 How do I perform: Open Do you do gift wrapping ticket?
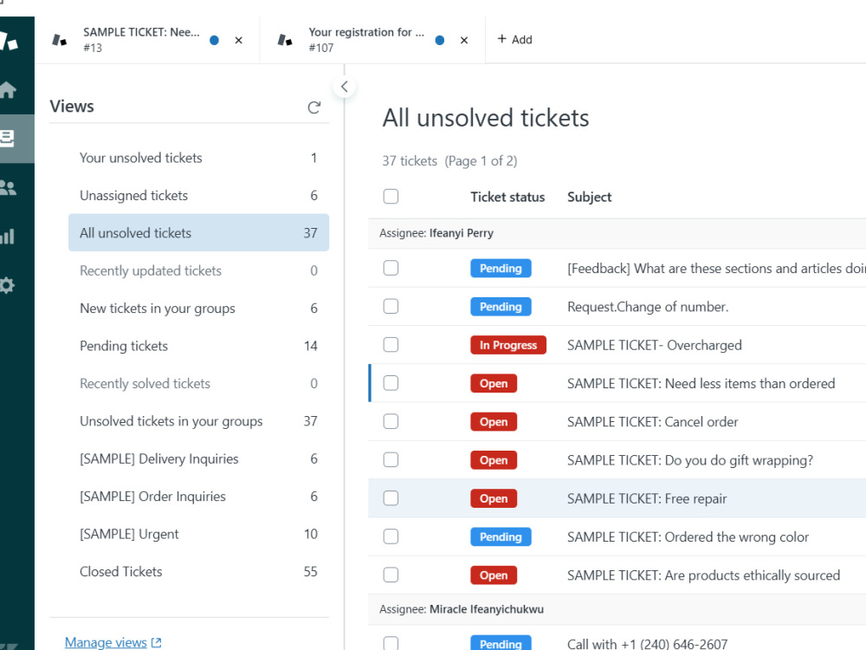point(690,460)
